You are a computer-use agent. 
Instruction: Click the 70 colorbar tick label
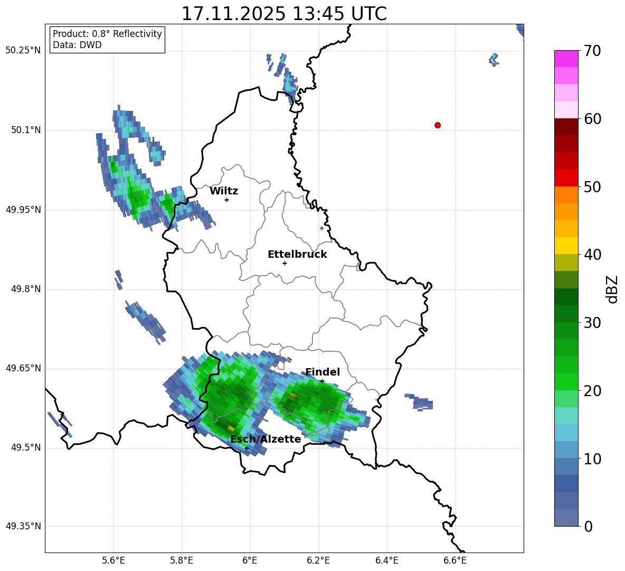(x=592, y=51)
